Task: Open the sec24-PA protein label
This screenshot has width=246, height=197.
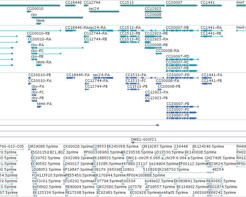Action: [101, 75]
